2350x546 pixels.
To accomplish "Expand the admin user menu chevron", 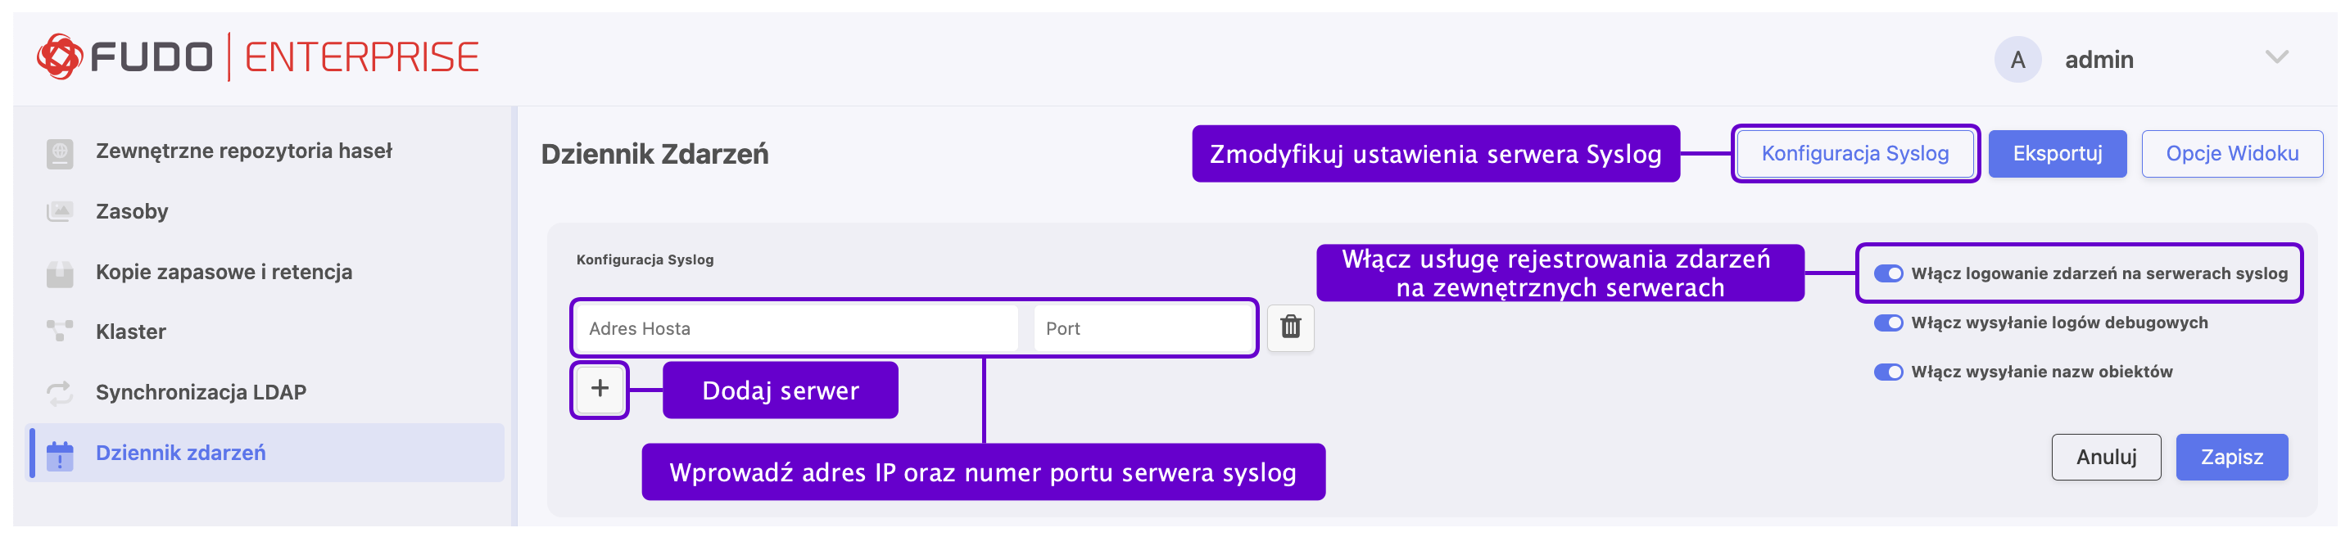I will [2276, 58].
